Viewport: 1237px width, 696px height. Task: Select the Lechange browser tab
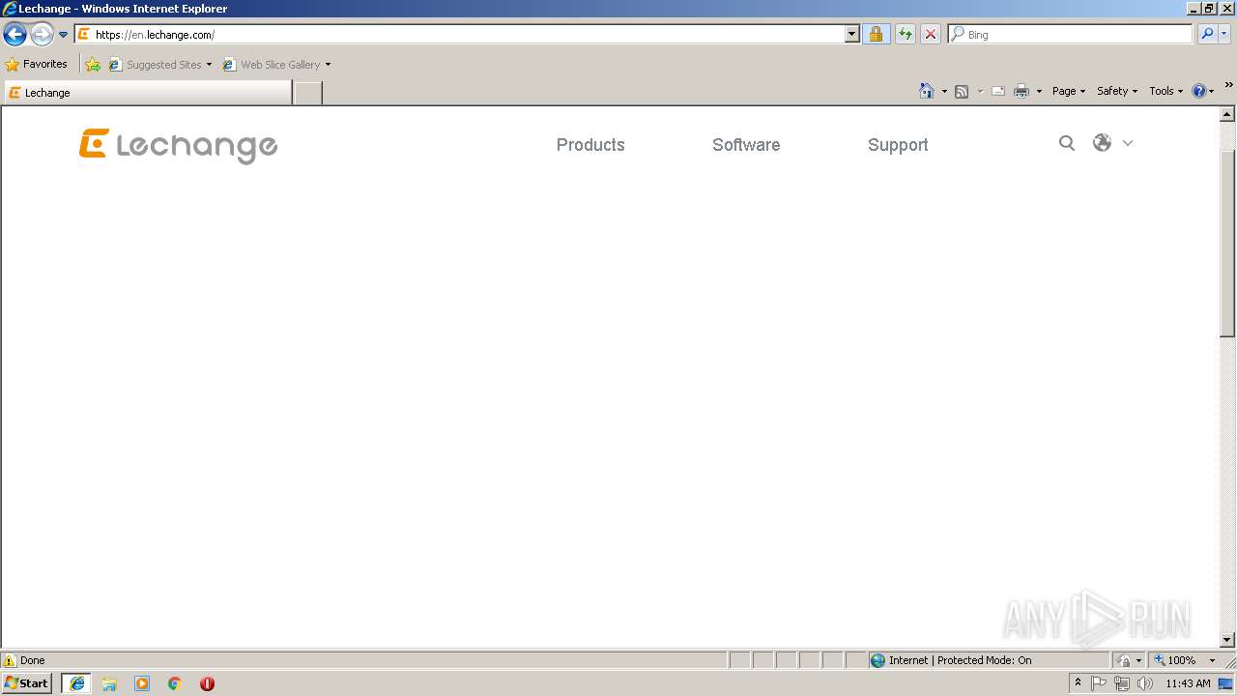148,93
